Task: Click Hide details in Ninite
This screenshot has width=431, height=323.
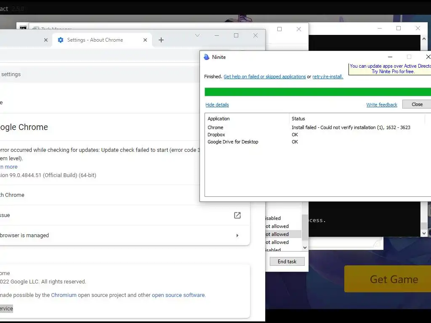Action: click(217, 105)
